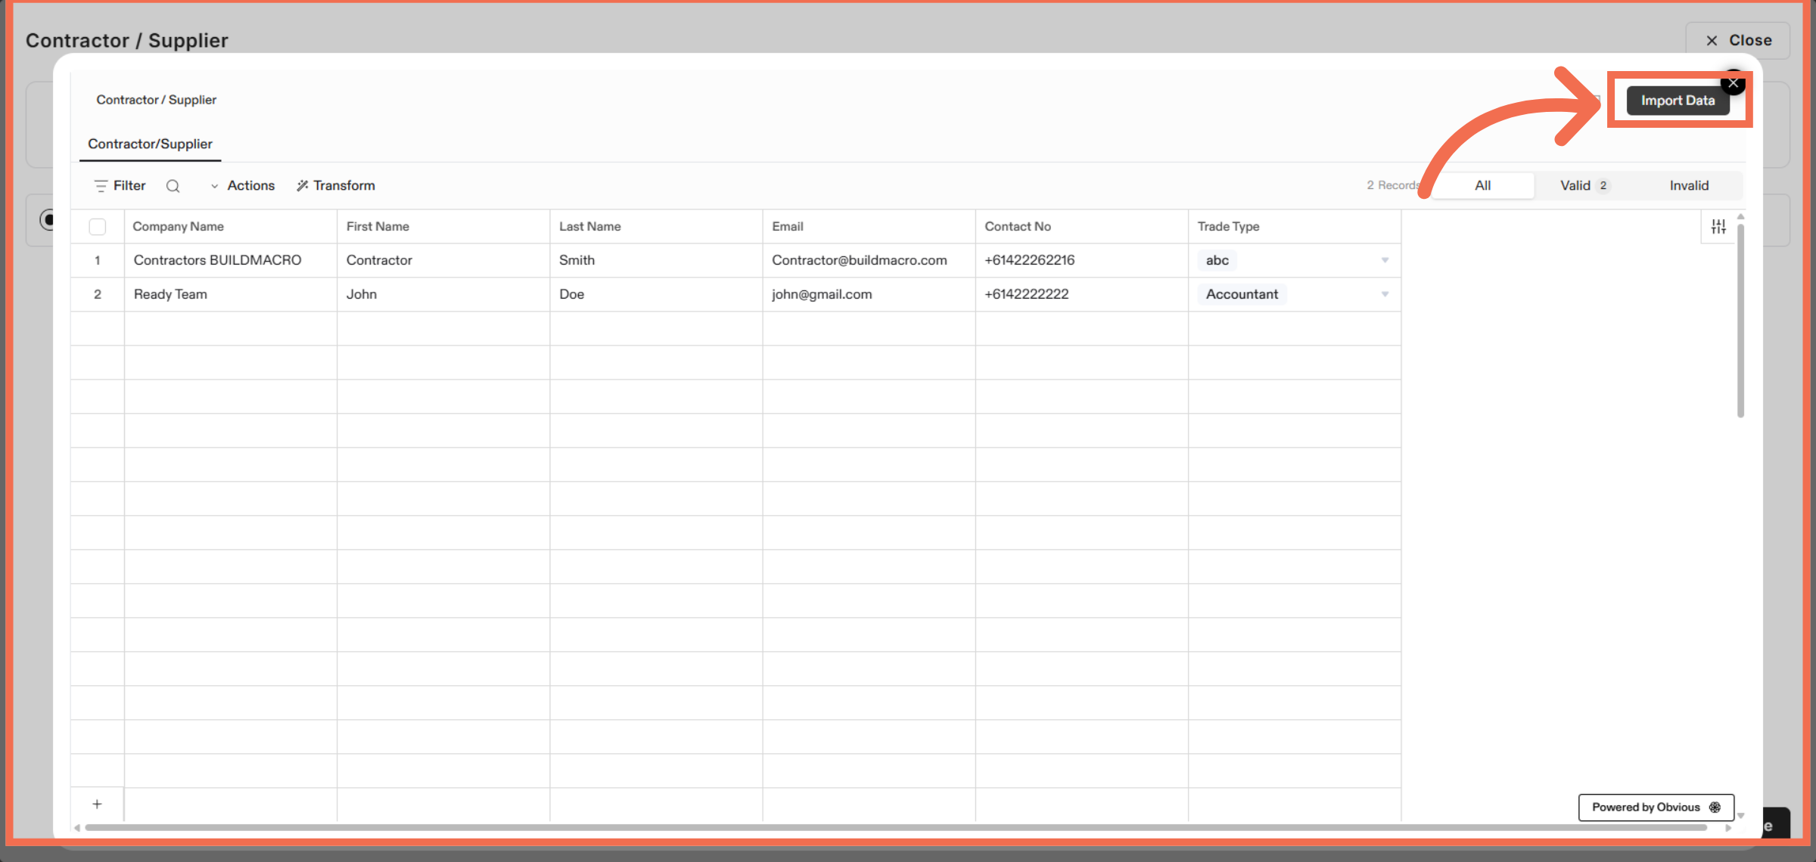Open the column settings sliders icon

click(1718, 226)
